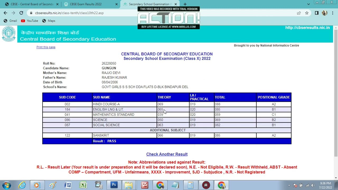The image size is (338, 190).
Task: Click the C1 grade for Mathematics
Action: point(274,115)
